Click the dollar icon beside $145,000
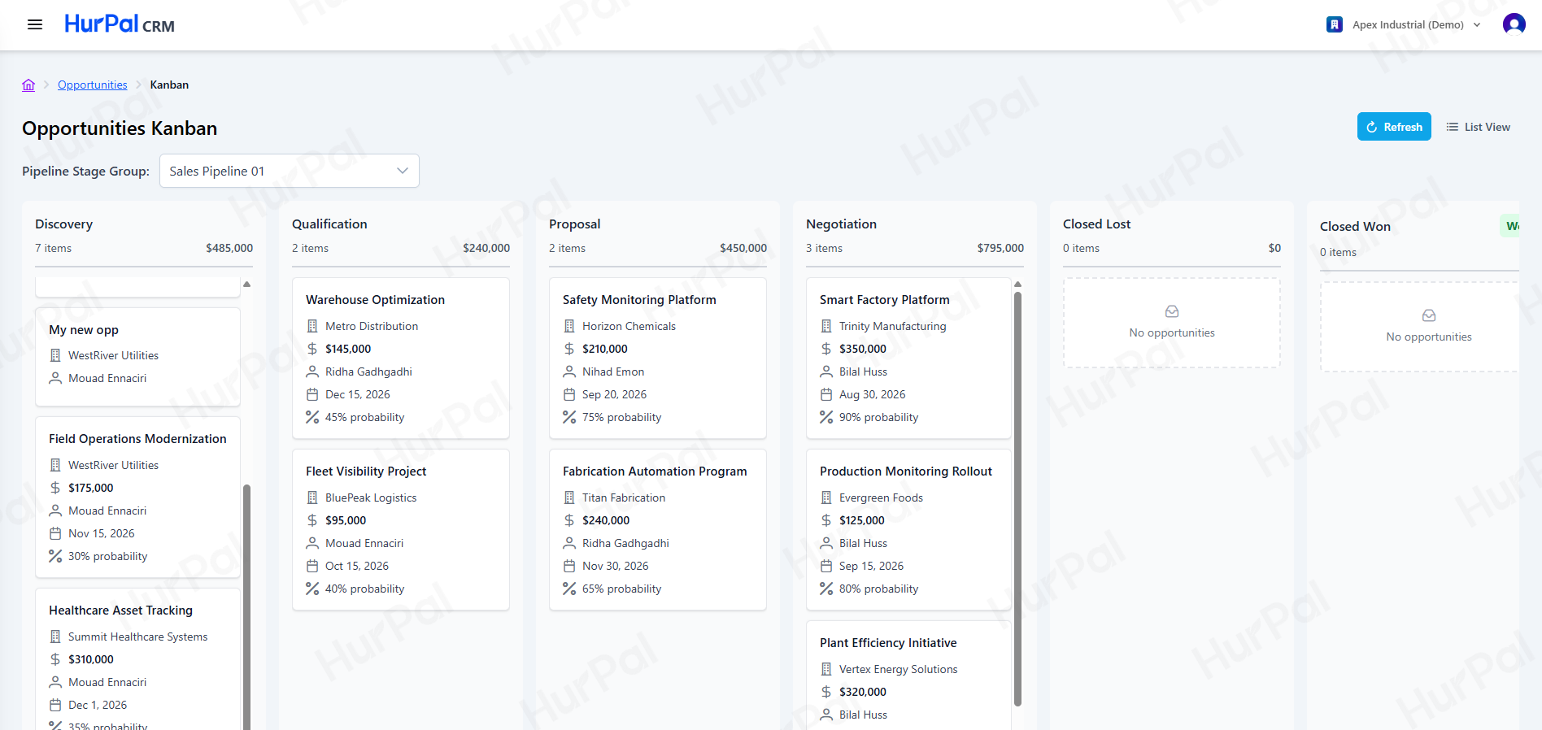This screenshot has width=1542, height=730. [312, 349]
